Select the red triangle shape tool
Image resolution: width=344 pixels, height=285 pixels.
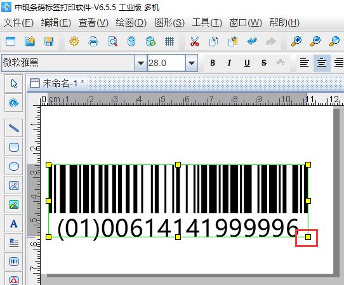[14, 279]
